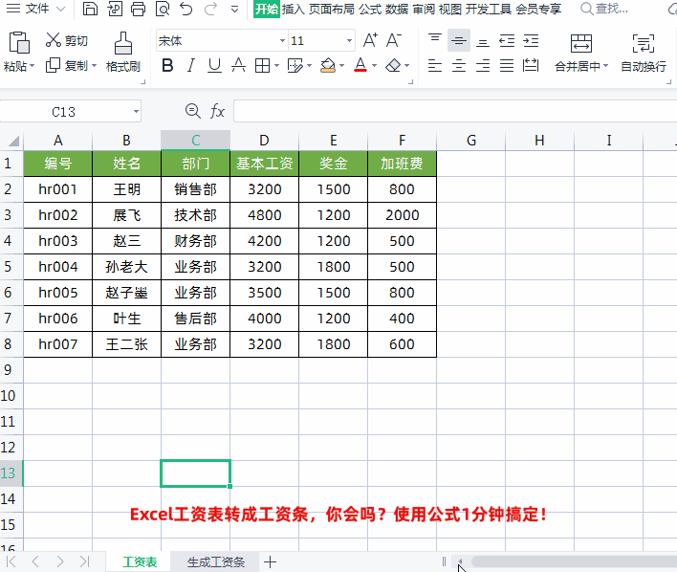The height and width of the screenshot is (572, 677).
Task: Click the horizontal scrollbar track
Action: 575,561
